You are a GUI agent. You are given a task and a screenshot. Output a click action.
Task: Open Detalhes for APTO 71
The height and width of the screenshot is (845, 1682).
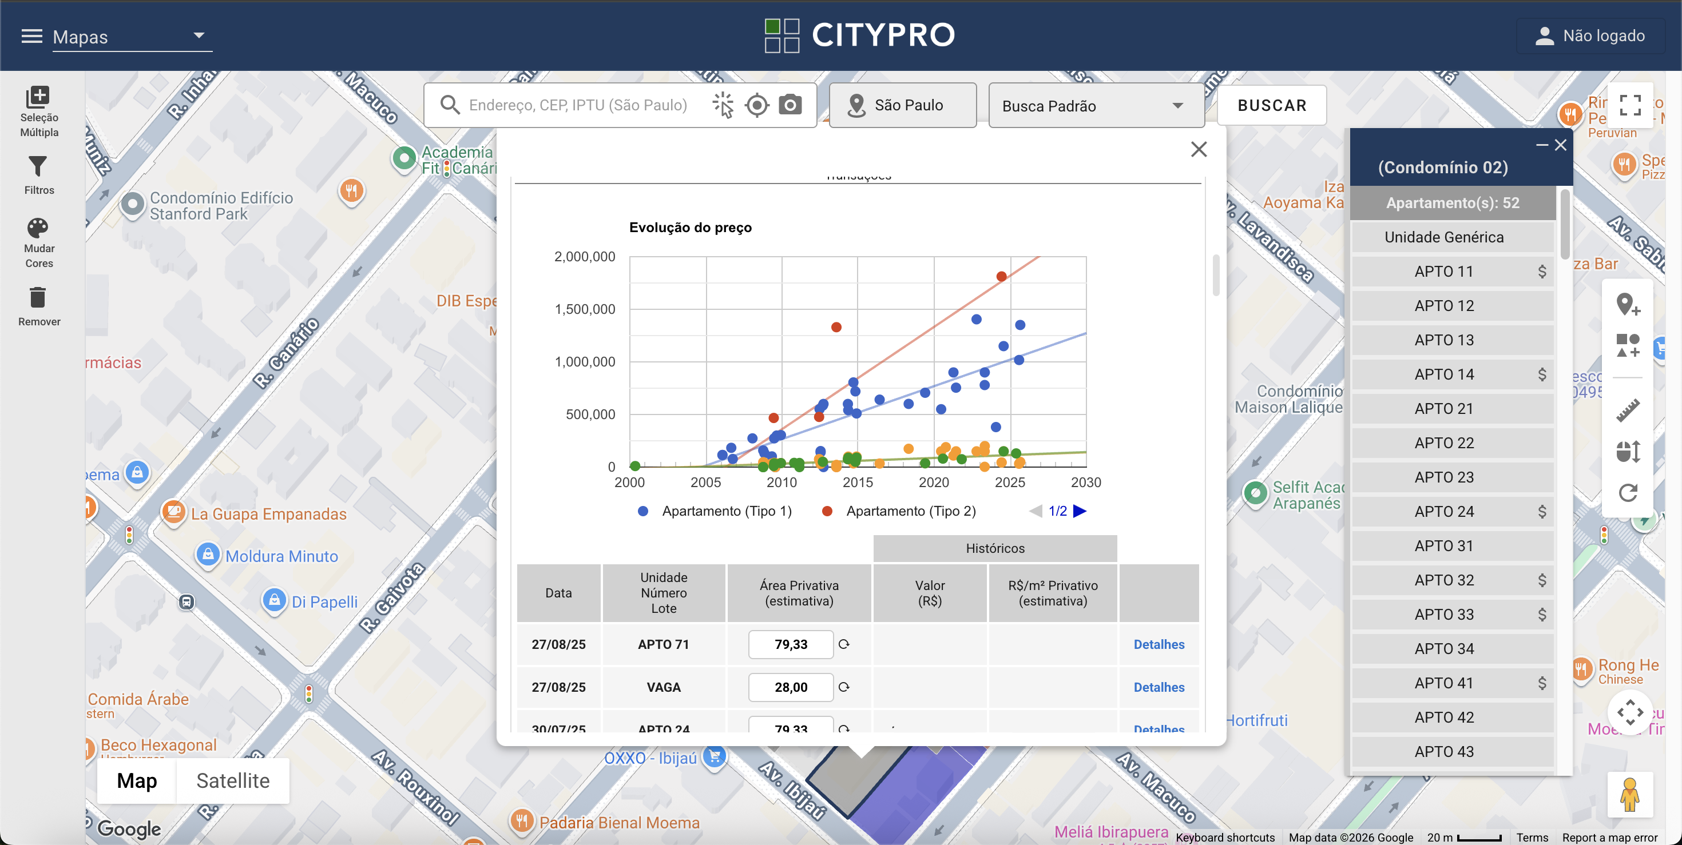[x=1159, y=645]
